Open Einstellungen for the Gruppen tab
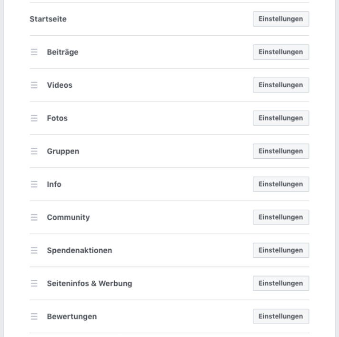339x337 pixels. (280, 151)
